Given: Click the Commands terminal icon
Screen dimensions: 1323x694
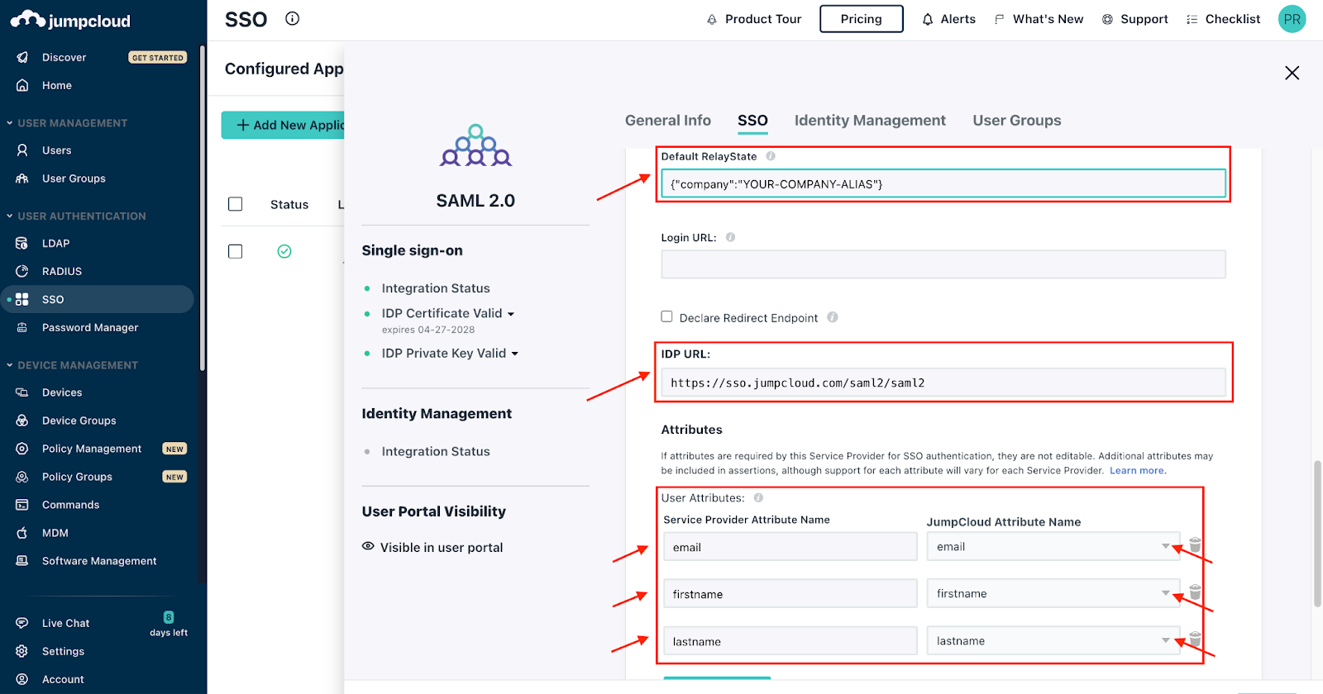Looking at the screenshot, I should pos(22,505).
